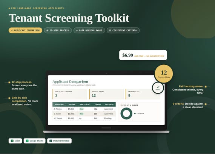Image resolution: width=215 pixels, height=154 pixels.
Task: Click the Yes tag in S. Chen row
Action: pos(81,114)
